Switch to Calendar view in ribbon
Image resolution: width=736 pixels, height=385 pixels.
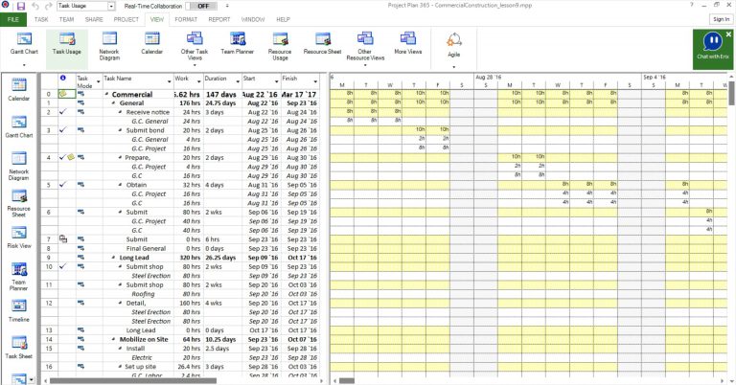151,45
